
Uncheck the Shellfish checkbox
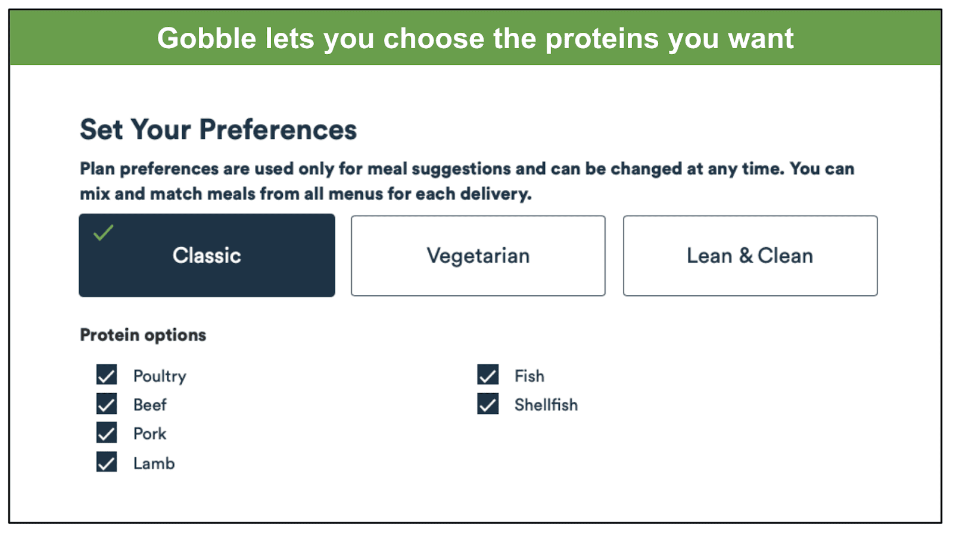pyautogui.click(x=488, y=404)
